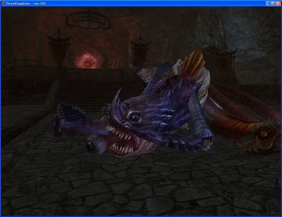282x217 pixels.
Task: Minimize the ThreeKingdoms window
Action: point(268,4)
